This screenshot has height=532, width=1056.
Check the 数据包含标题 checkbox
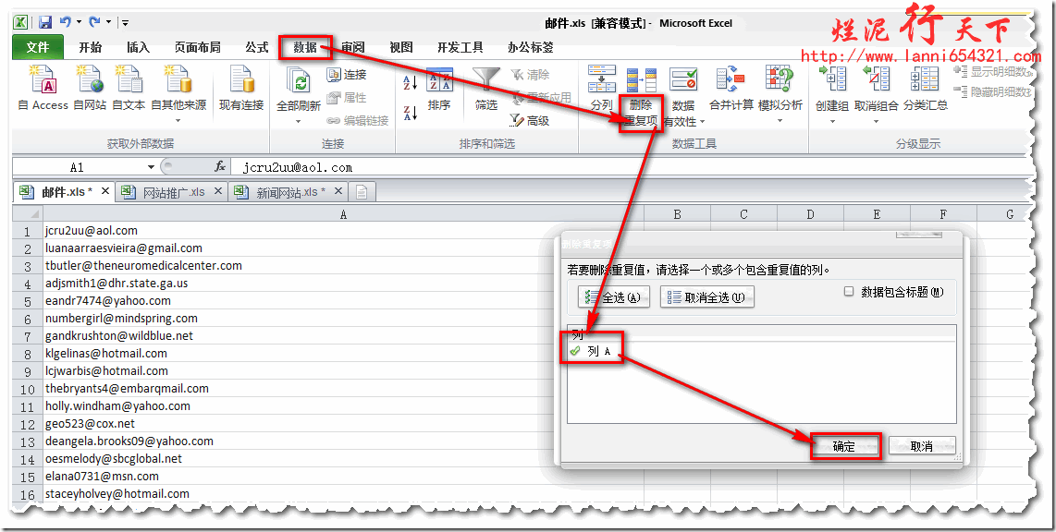pos(847,292)
